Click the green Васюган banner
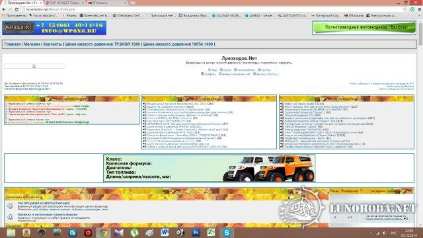 pyautogui.click(x=364, y=28)
